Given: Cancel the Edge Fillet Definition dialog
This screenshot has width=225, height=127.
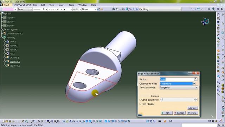Looking at the screenshot, I should (179, 113).
